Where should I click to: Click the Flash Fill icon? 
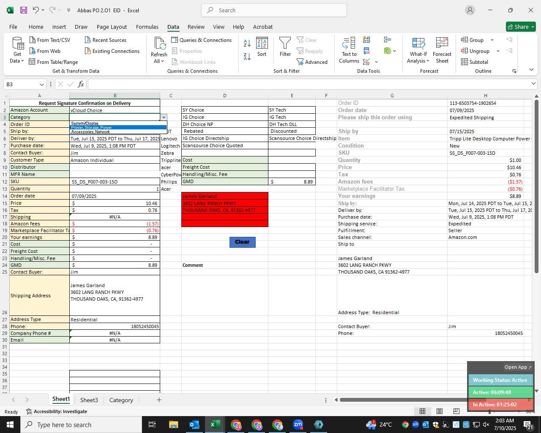pos(366,40)
